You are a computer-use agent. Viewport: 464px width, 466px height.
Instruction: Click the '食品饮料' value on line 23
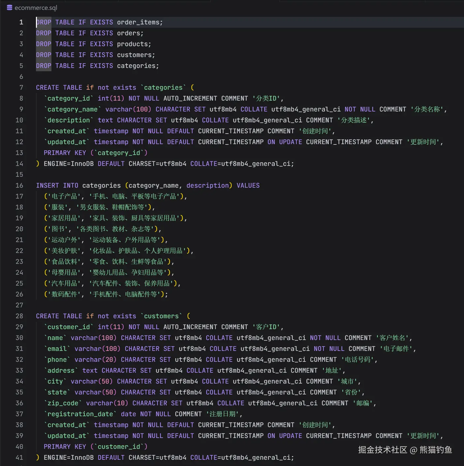pos(64,262)
